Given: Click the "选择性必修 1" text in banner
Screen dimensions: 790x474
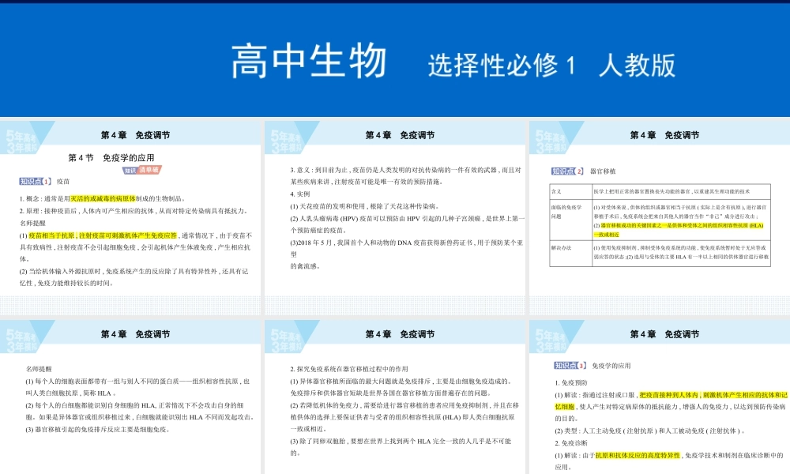Looking at the screenshot, I should (x=502, y=66).
